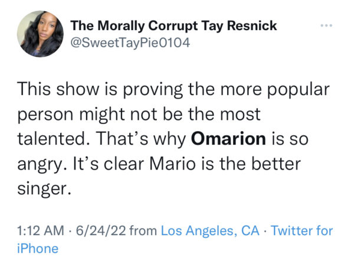Screen dimensions: 351x267
Task: Click the line person might not be
Action: pyautogui.click(x=139, y=115)
